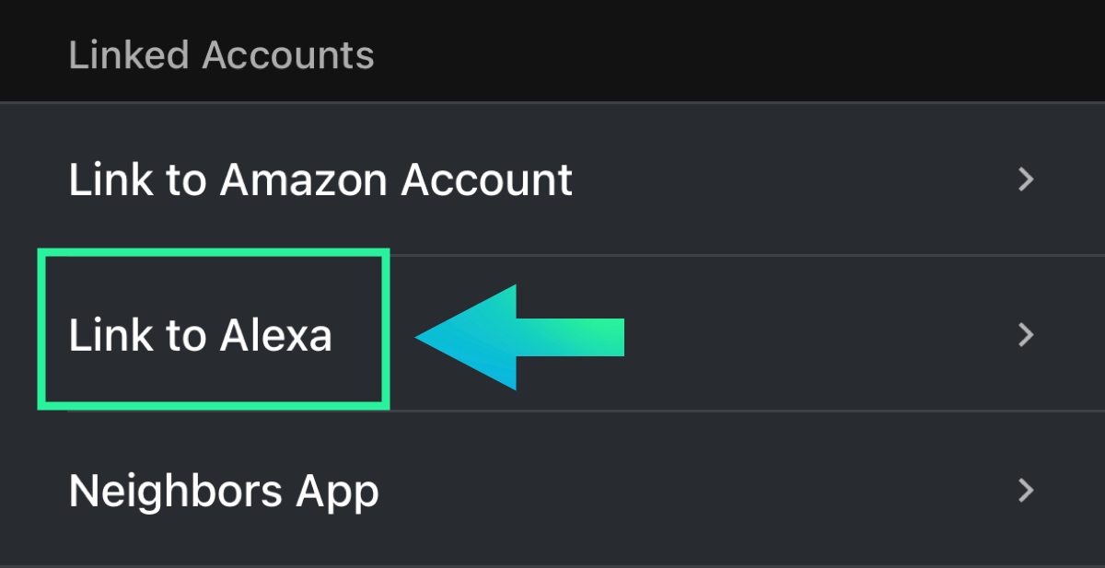1105x568 pixels.
Task: Select the Link to Alexa menu item
Action: click(200, 335)
